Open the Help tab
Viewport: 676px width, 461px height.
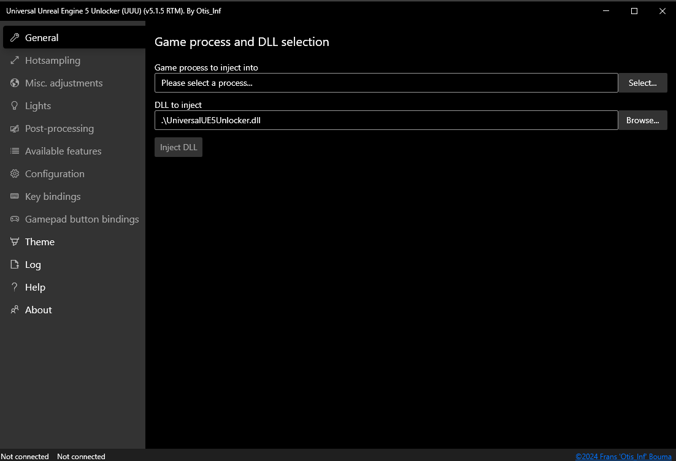click(74, 287)
